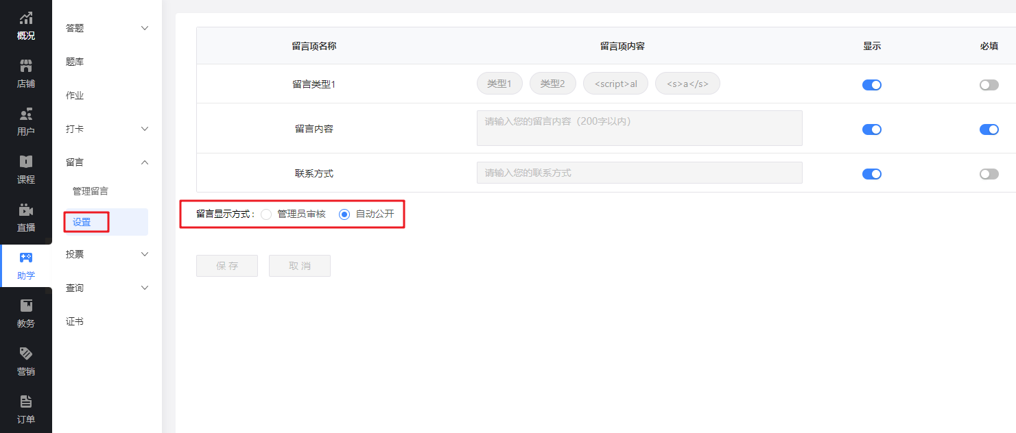
Task: Open the 证书 menu item
Action: click(75, 321)
